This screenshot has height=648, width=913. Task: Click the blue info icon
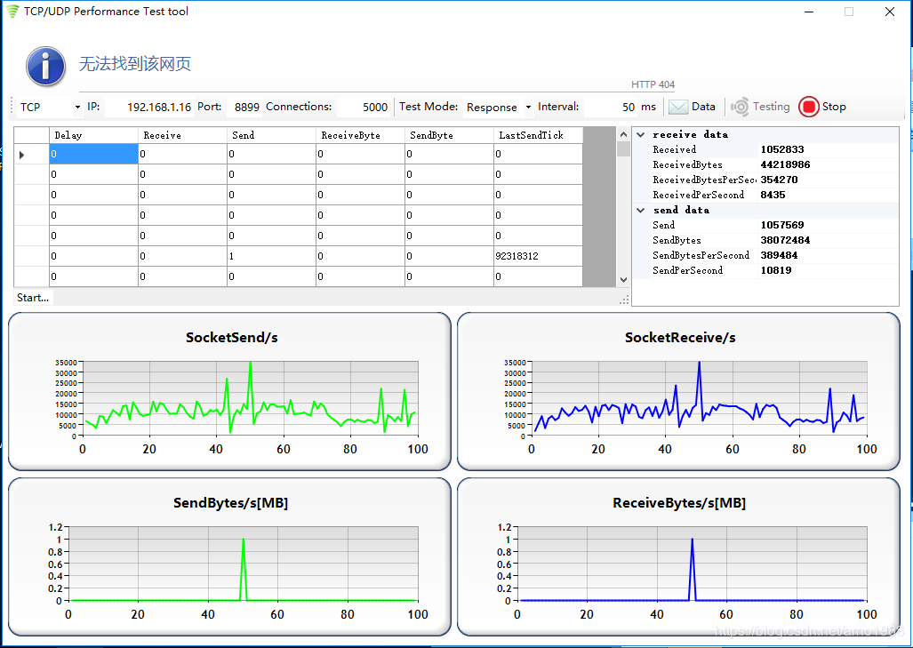45,67
